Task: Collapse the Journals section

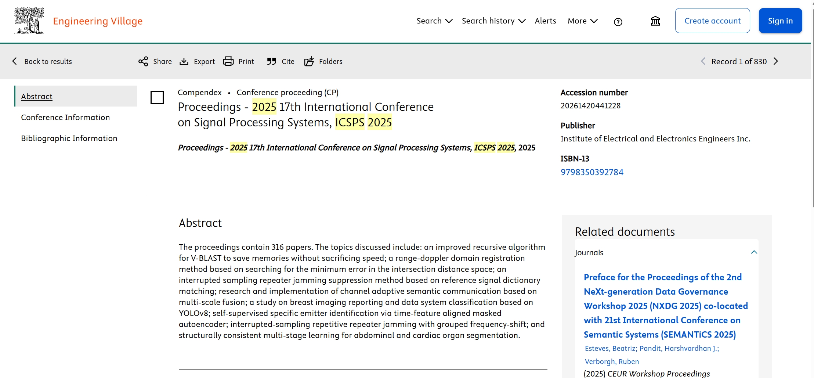Action: [754, 252]
